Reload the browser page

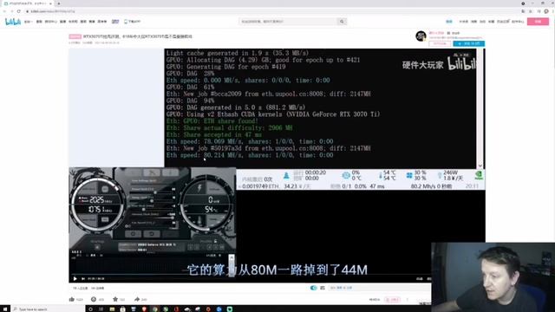(x=19, y=11)
